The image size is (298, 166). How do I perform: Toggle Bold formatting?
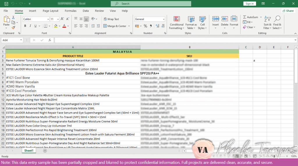click(x=25, y=26)
